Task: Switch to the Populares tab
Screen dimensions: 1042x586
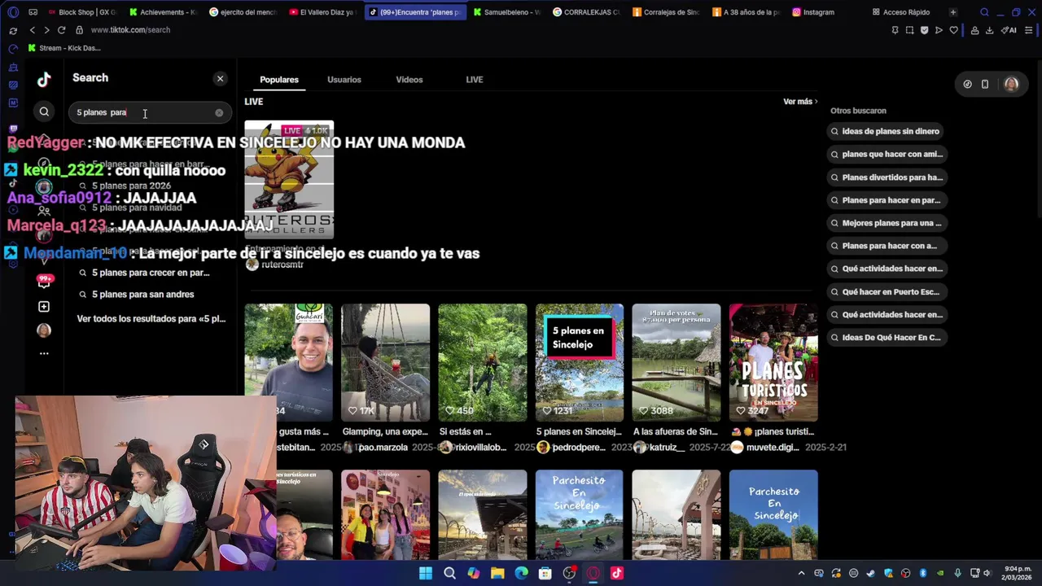Action: (279, 80)
